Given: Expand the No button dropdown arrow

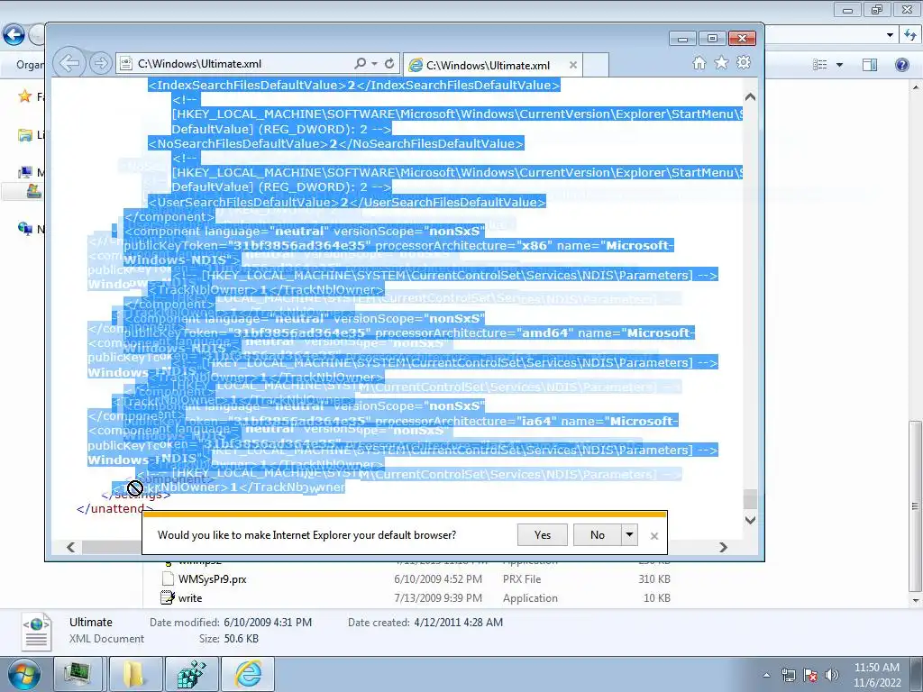Looking at the screenshot, I should pyautogui.click(x=629, y=535).
